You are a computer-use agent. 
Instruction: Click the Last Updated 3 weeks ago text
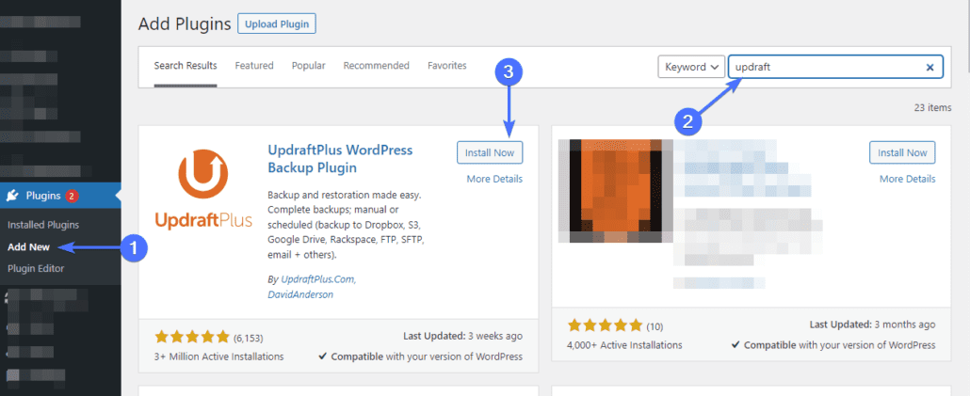click(462, 336)
